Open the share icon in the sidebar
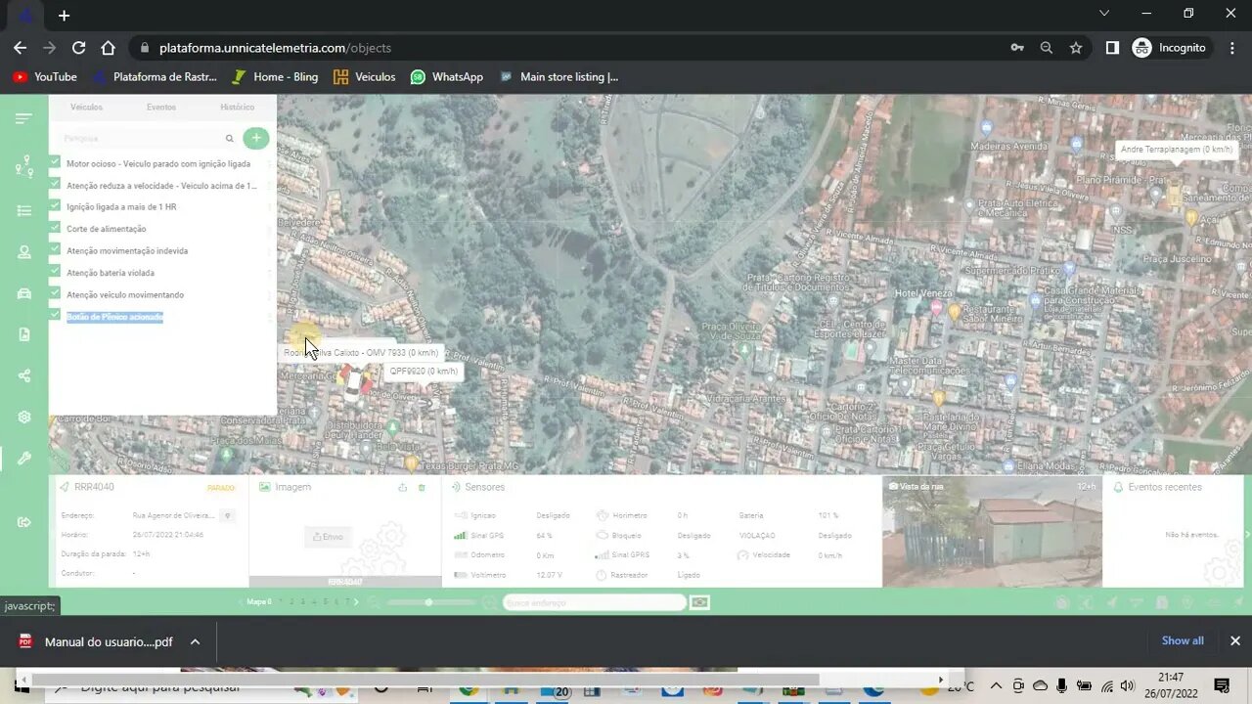 coord(23,375)
